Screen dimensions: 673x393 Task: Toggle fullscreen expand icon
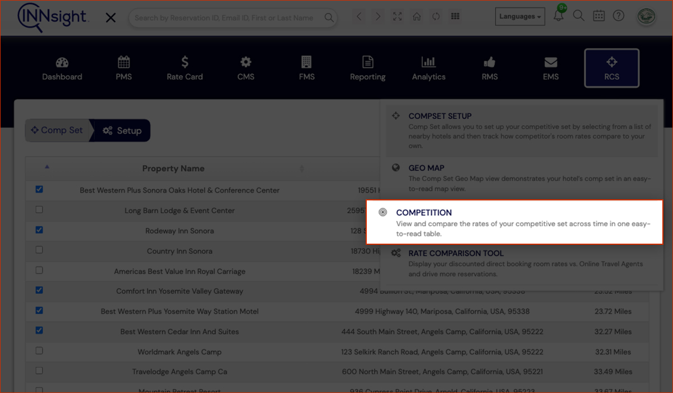tap(398, 16)
